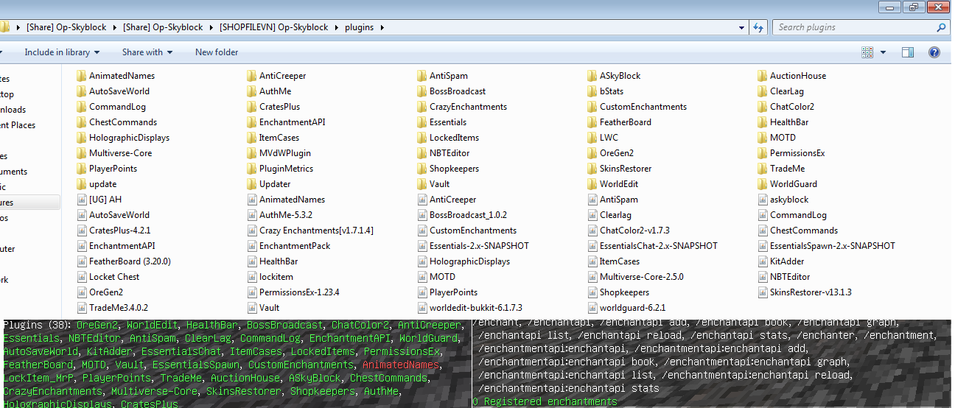Screen dimensions: 955x408
Task: Open the Multiverse-Core folder icon
Action: coord(81,153)
